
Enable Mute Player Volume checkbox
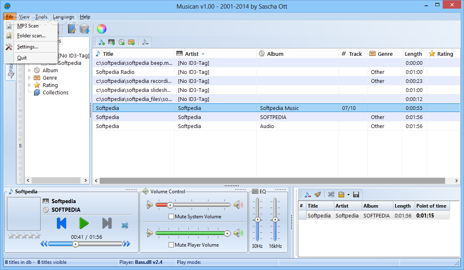pos(171,245)
